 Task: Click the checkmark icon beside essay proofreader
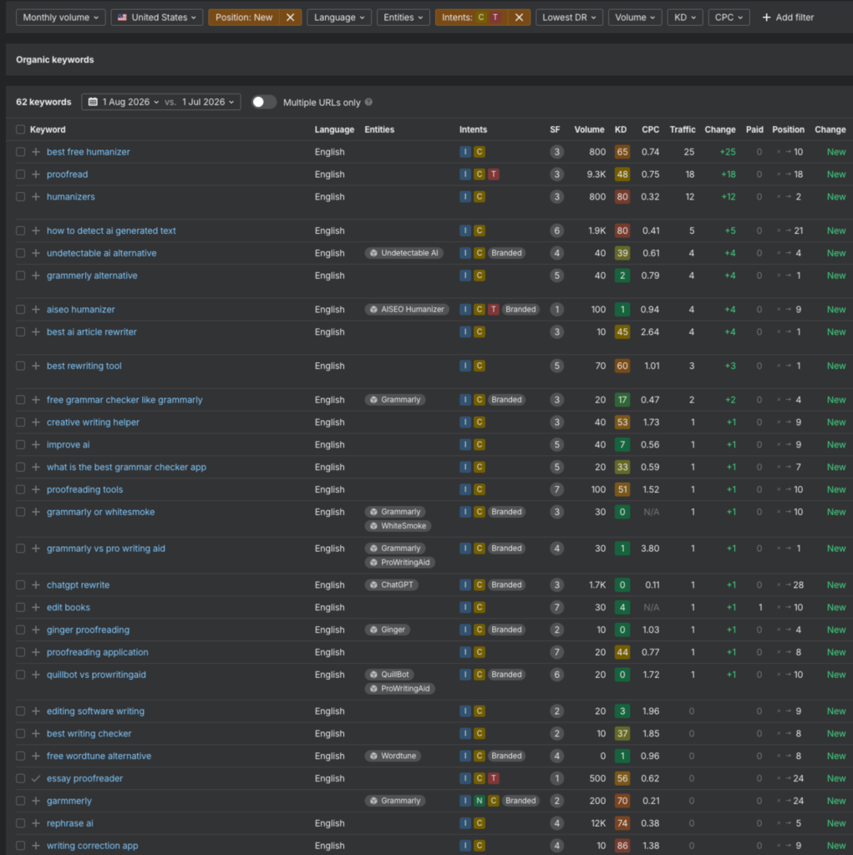[36, 778]
